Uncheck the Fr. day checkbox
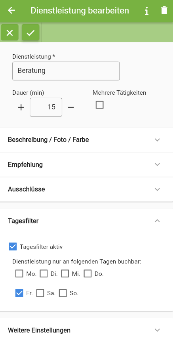 (19, 293)
